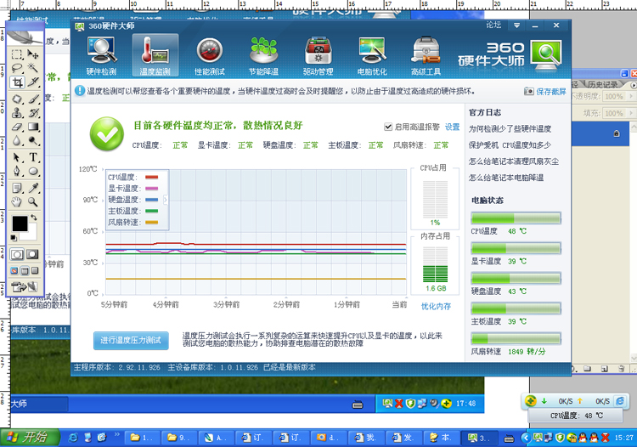This screenshot has height=447, width=637.
Task: Switch to the 性能测试 tab
Action: point(210,55)
